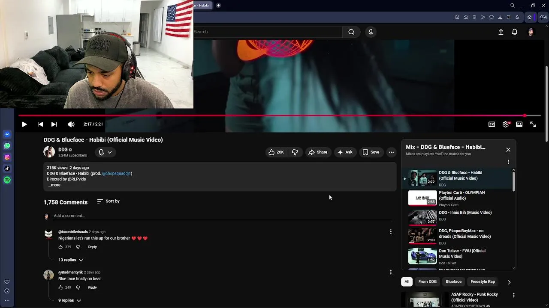Dislike the @iccentrikvisuals comment
Screen dimensions: 549x308
tap(78, 247)
